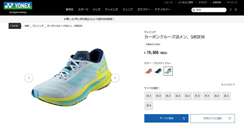Select size 29.0

[149, 106]
